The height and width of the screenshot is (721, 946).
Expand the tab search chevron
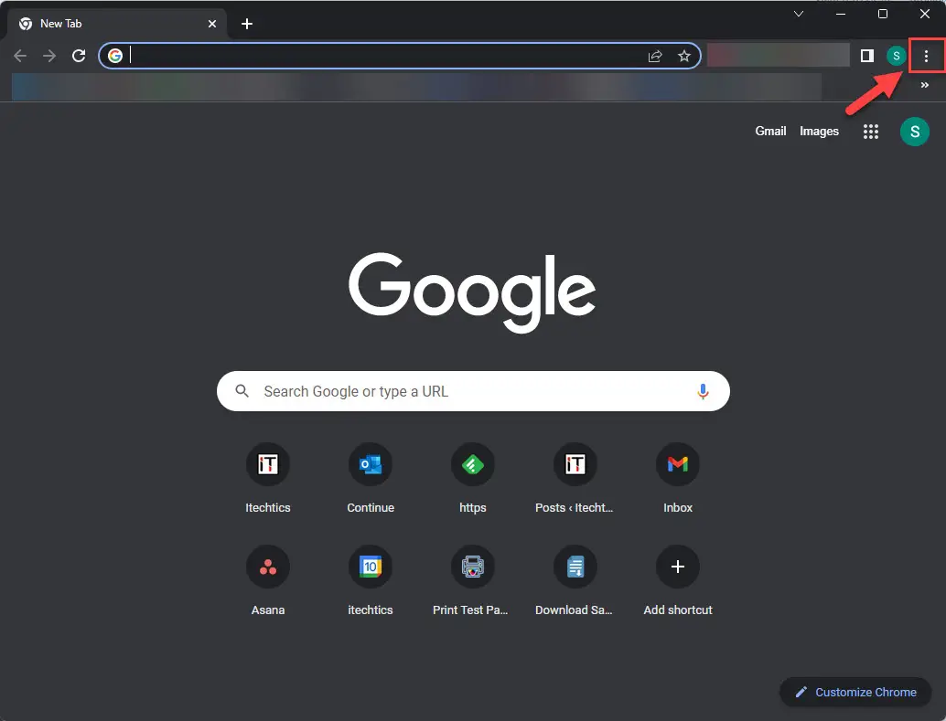click(798, 14)
